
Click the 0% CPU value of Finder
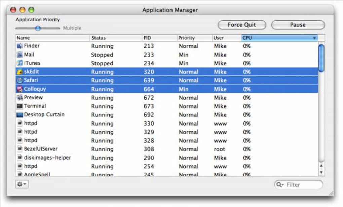click(x=247, y=46)
